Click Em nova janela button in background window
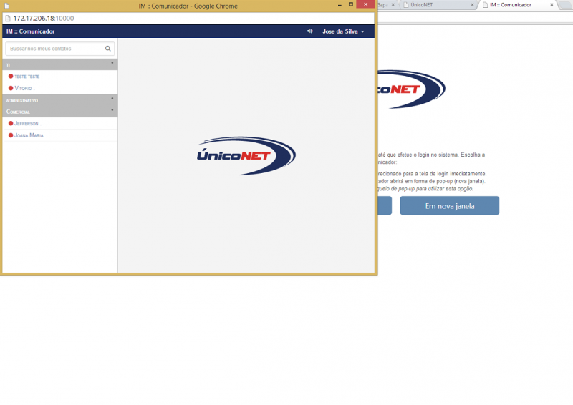 [450, 205]
